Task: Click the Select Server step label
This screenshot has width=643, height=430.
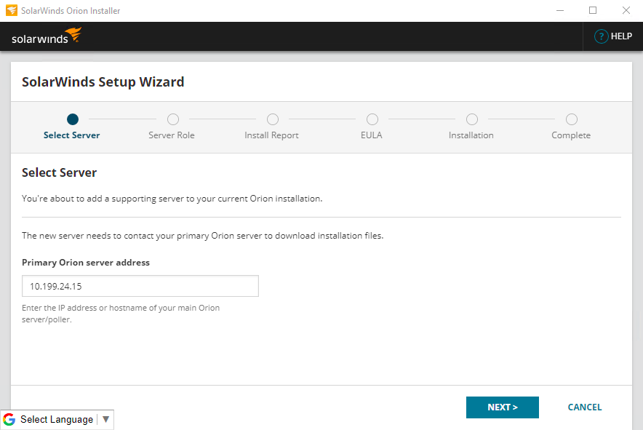Action: tap(72, 135)
